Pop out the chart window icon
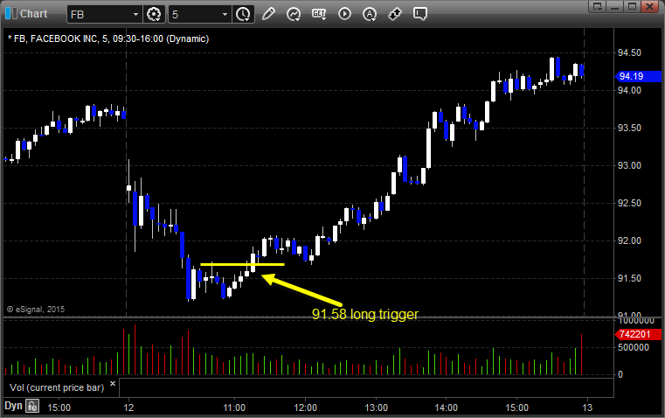The height and width of the screenshot is (418, 665). (x=598, y=6)
